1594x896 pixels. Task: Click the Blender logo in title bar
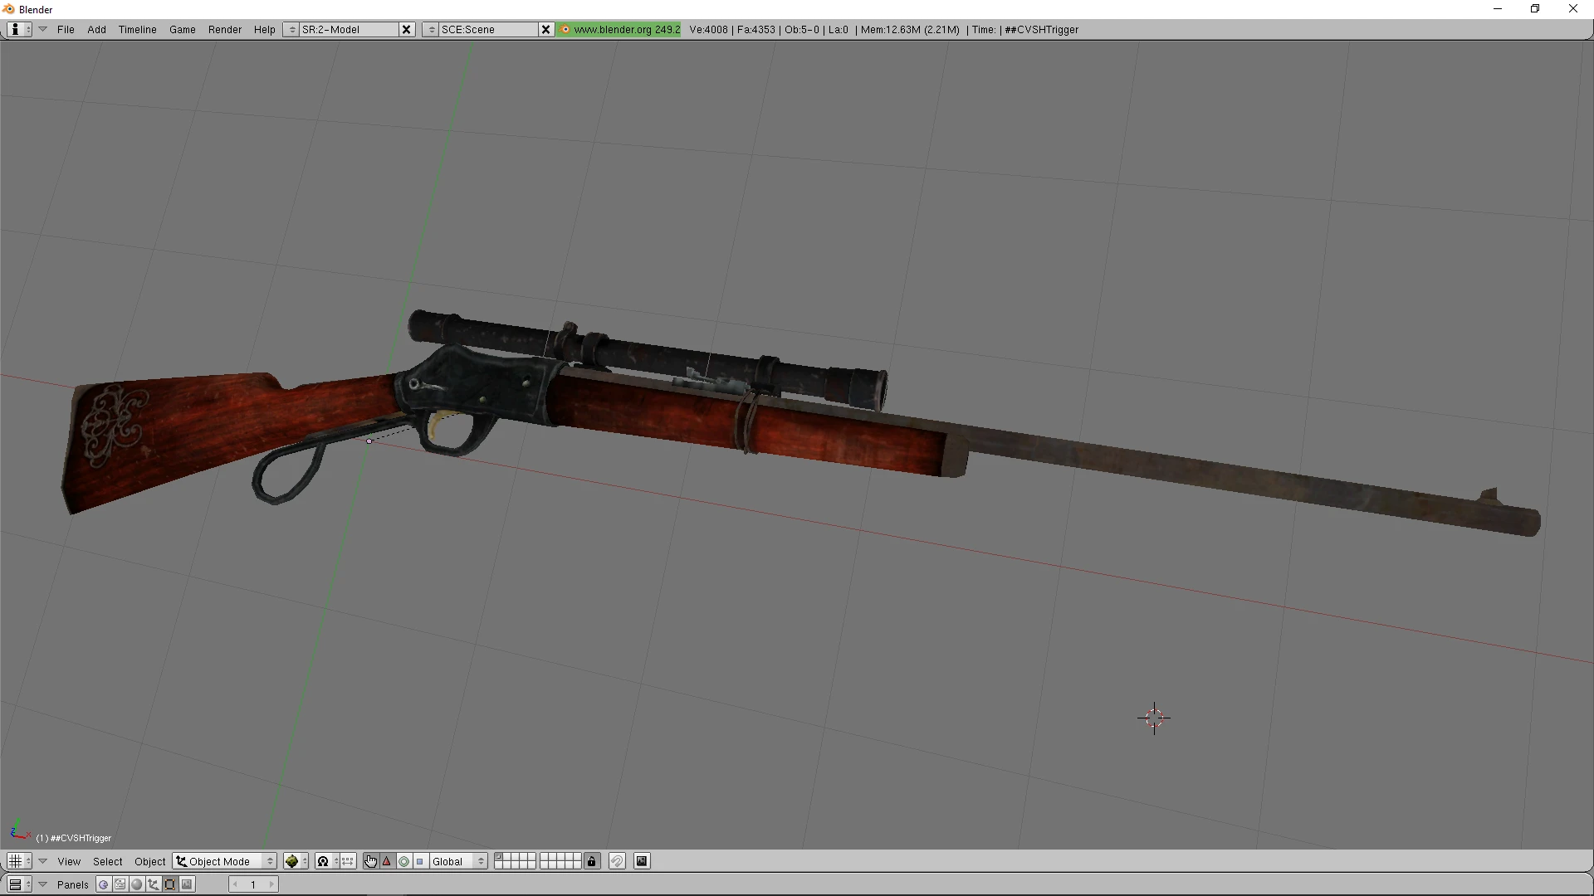coord(9,9)
